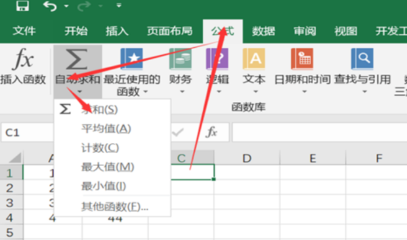Click the 逻辑 functions icon
The height and width of the screenshot is (240, 407).
[217, 59]
